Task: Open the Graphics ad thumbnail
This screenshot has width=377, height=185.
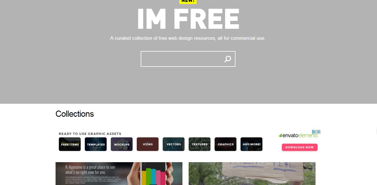Action: tap(225, 144)
